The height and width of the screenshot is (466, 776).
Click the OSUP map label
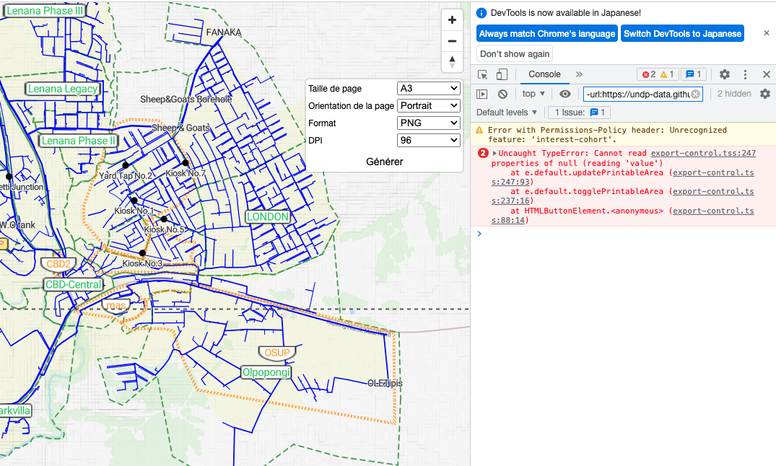pyautogui.click(x=277, y=353)
